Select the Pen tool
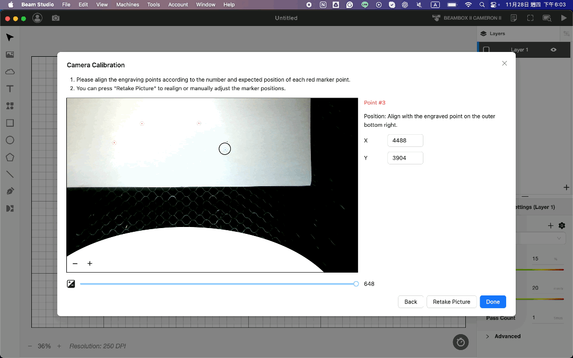The height and width of the screenshot is (358, 573). (10, 191)
